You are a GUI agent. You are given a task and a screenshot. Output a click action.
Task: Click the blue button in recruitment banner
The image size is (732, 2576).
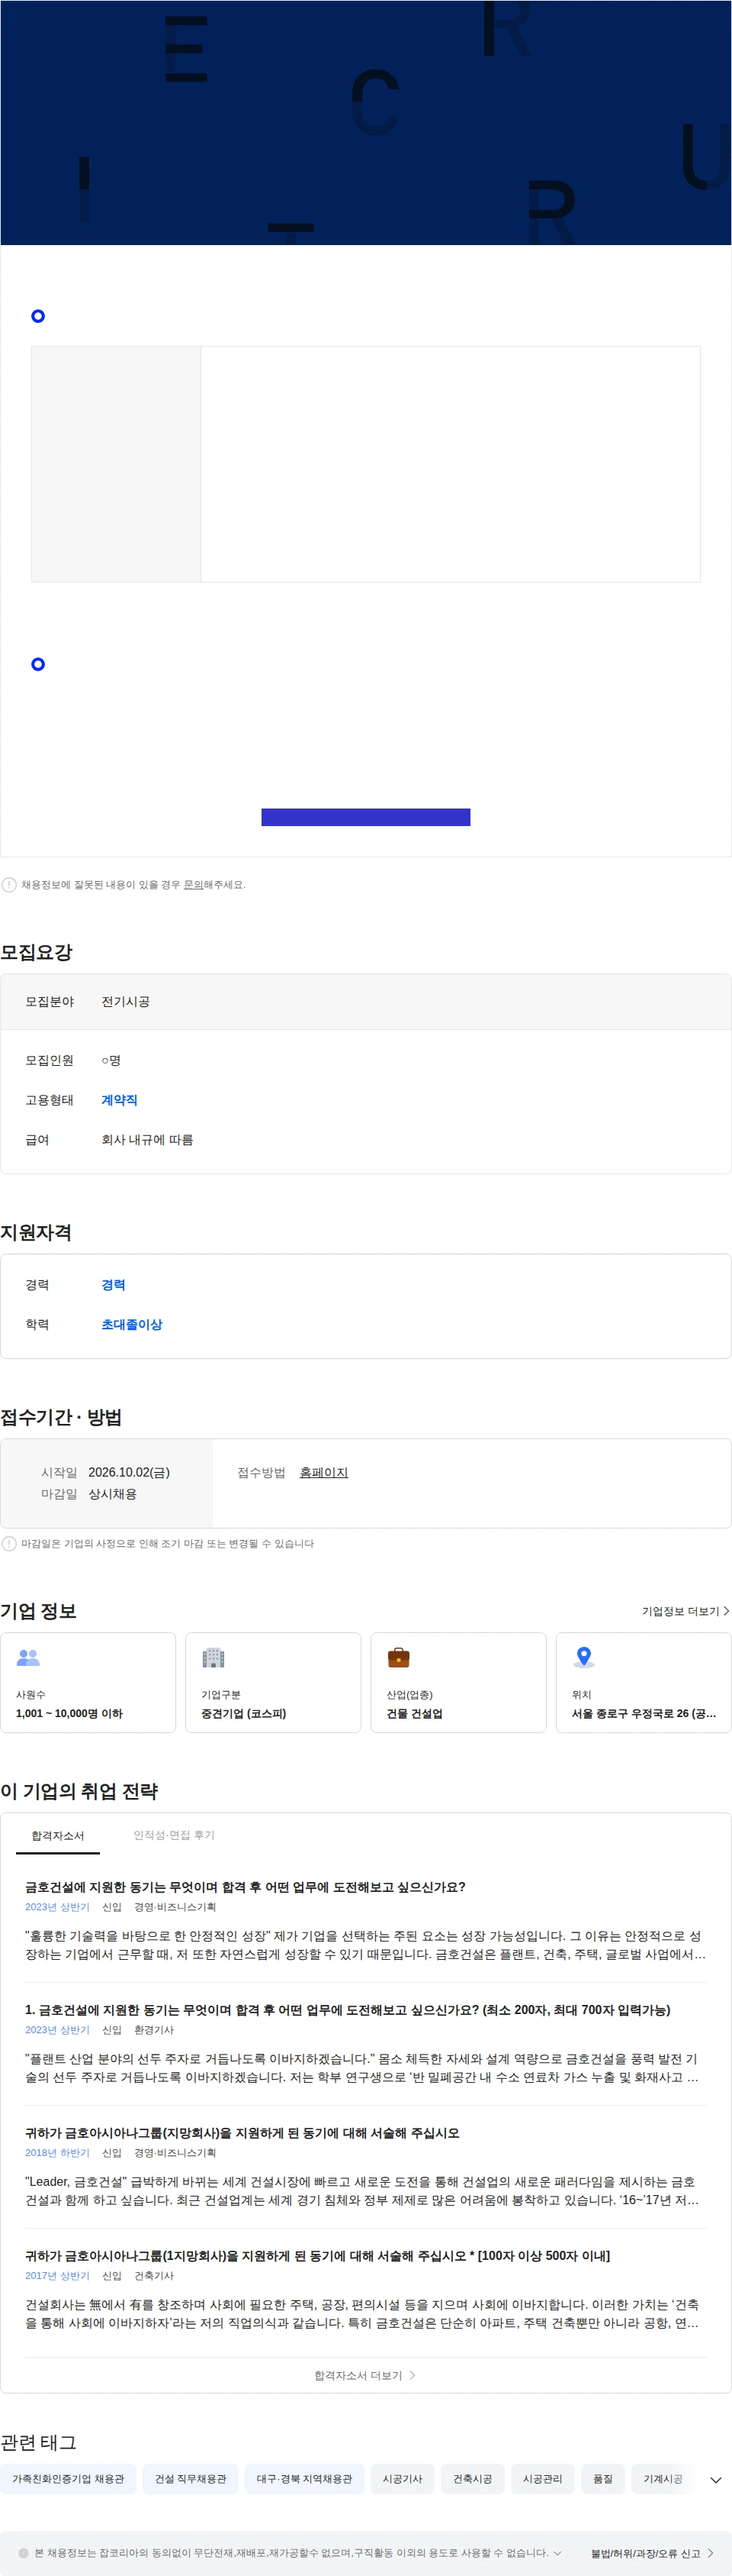pos(365,817)
